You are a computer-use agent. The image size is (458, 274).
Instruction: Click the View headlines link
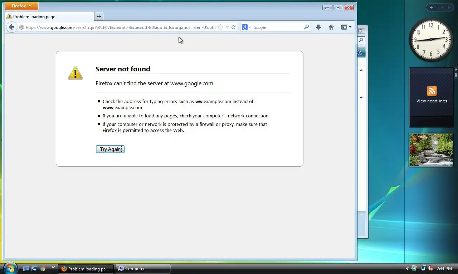(x=432, y=101)
